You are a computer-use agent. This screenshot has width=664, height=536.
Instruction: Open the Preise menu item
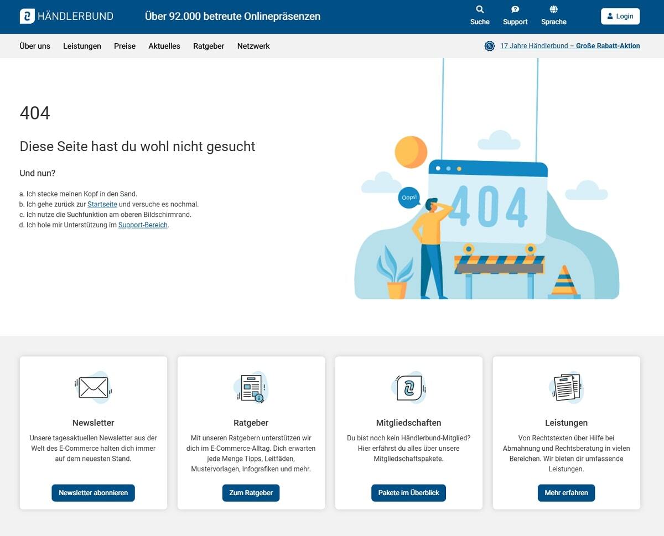point(124,46)
